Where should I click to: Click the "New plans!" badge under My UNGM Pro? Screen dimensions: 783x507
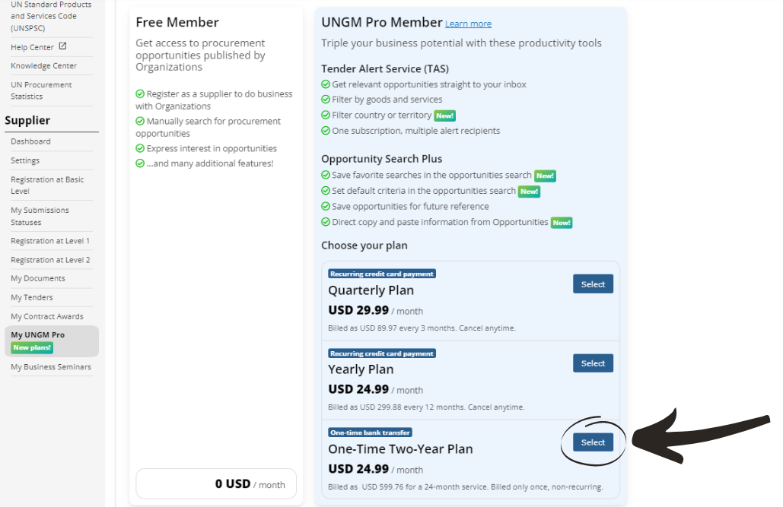tap(32, 347)
